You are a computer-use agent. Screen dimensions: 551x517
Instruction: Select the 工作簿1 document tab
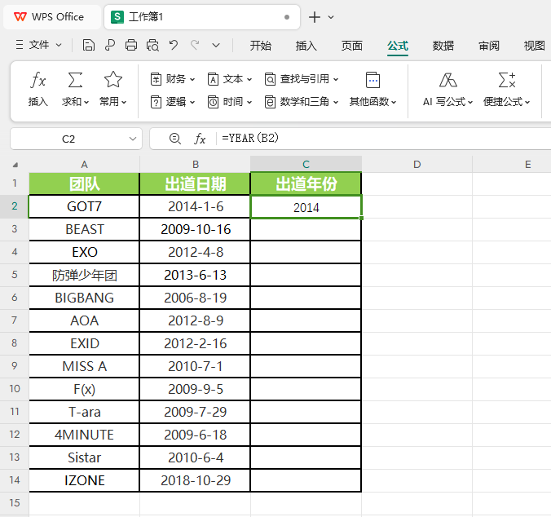coord(202,17)
